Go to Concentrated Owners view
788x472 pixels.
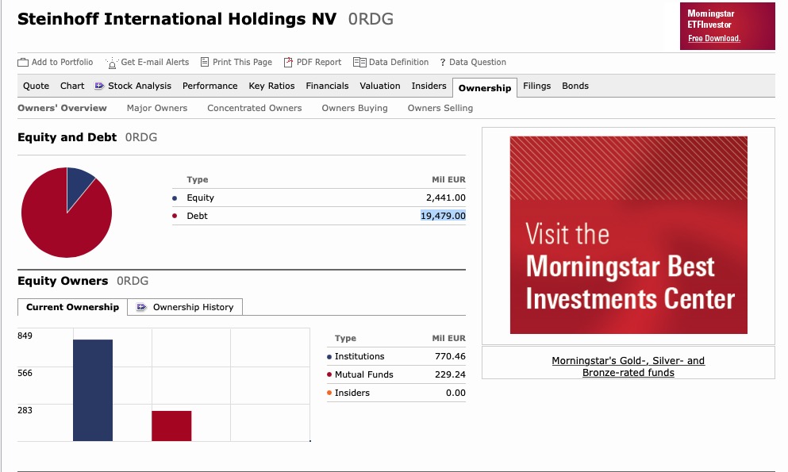pyautogui.click(x=254, y=108)
